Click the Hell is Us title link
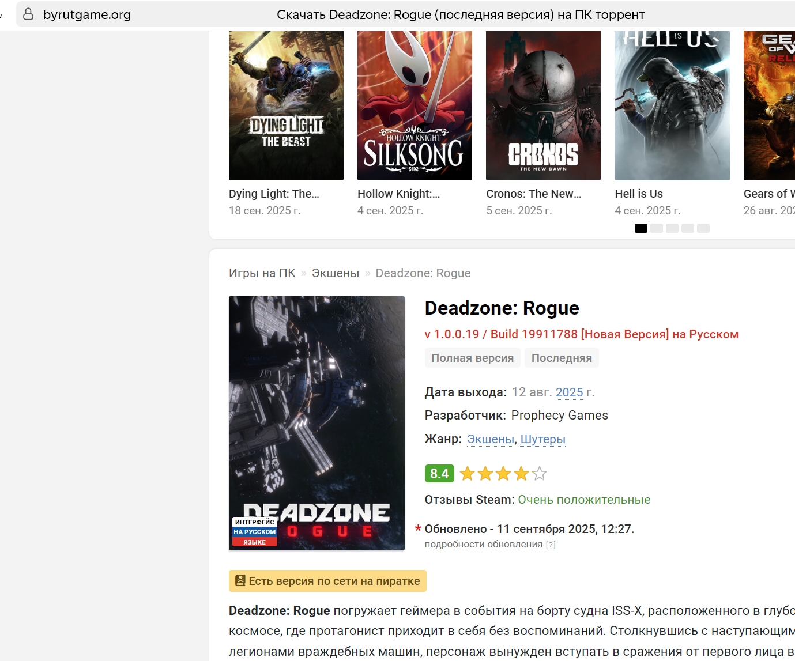 639,194
